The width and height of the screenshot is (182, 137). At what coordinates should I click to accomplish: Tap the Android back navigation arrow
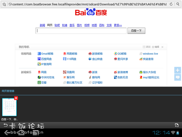point(7,132)
